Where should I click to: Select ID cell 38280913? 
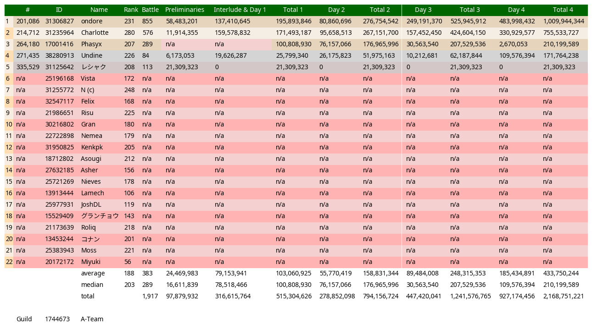coord(60,55)
